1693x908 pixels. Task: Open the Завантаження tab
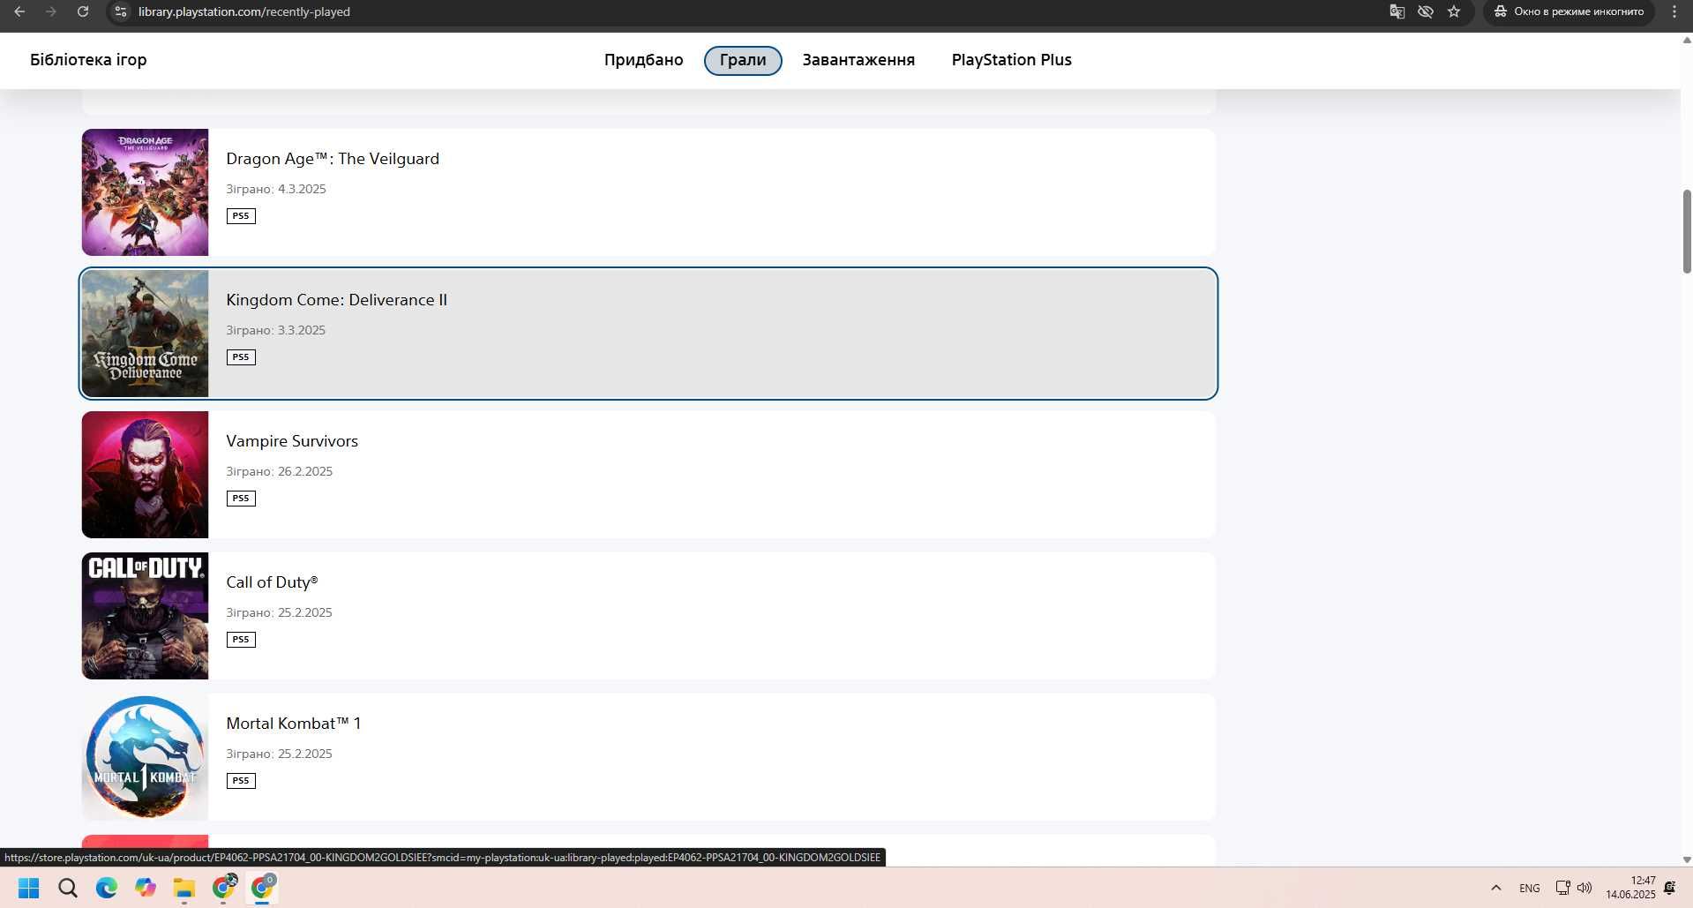[858, 60]
